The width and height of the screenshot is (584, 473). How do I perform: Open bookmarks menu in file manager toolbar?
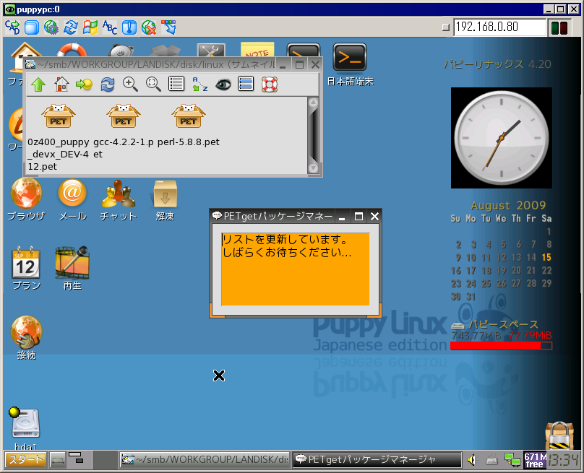[84, 84]
